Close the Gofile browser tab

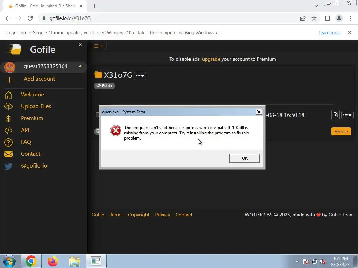click(81, 6)
